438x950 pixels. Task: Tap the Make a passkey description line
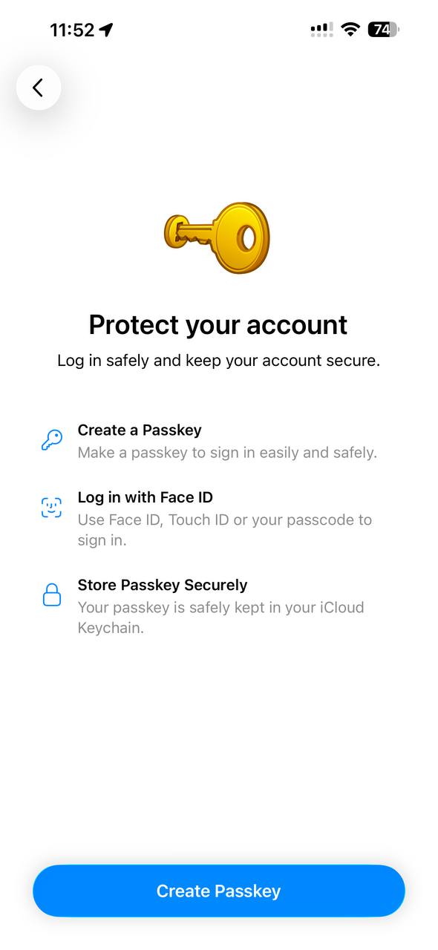(x=227, y=453)
